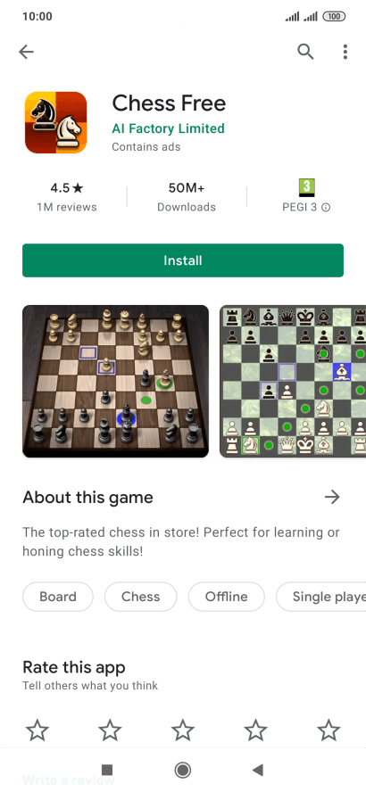Open search with the magnifier icon
This screenshot has height=792, width=366.
305,52
